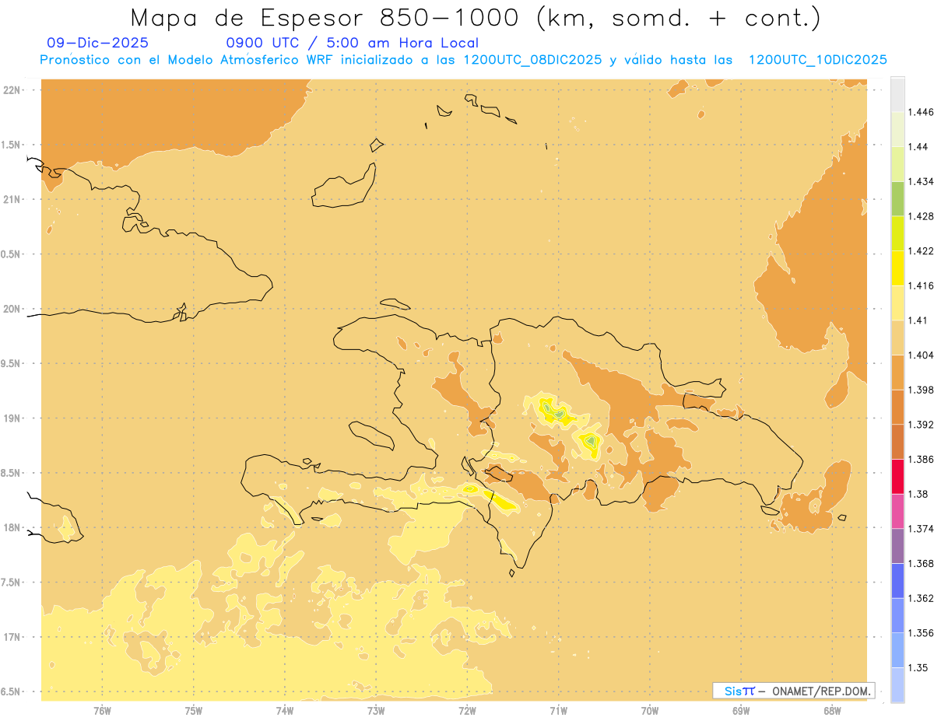Click the legend value "1.362"
934x721 pixels.
pyautogui.click(x=920, y=598)
